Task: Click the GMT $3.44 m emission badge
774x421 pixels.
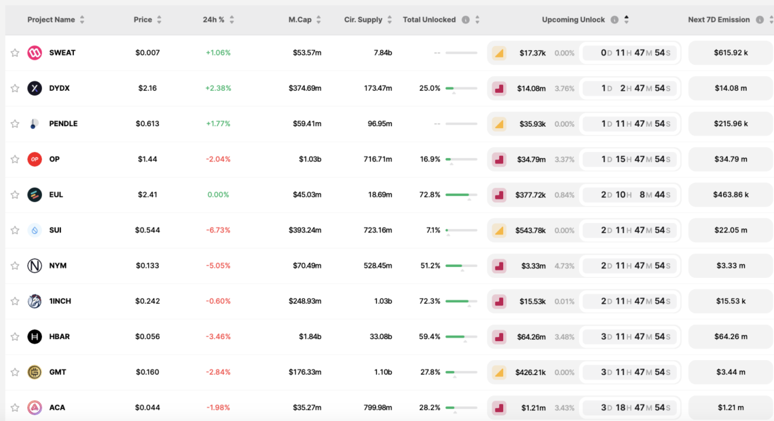Action: point(731,372)
